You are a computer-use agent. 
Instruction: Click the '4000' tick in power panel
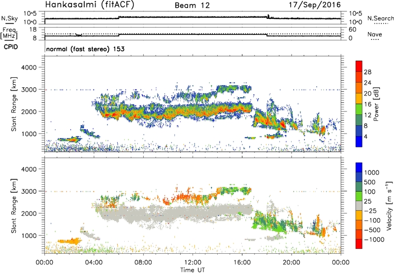tap(29, 68)
